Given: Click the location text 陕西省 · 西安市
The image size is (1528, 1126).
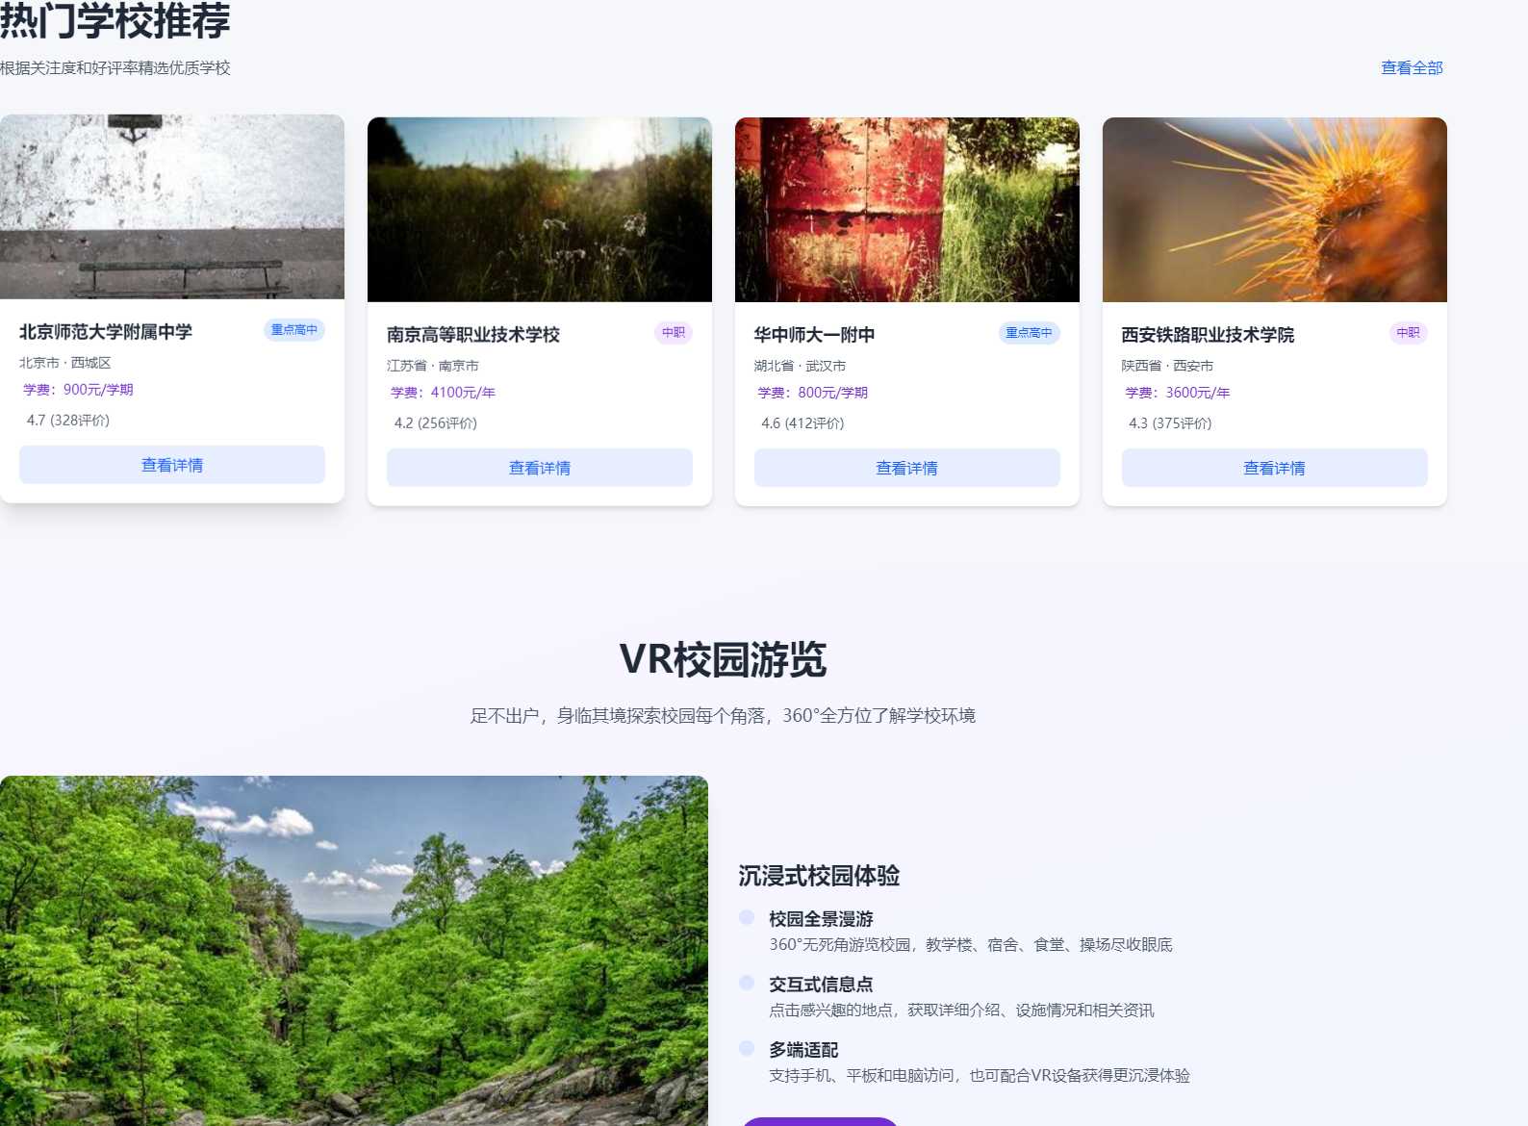Looking at the screenshot, I should coord(1167,366).
